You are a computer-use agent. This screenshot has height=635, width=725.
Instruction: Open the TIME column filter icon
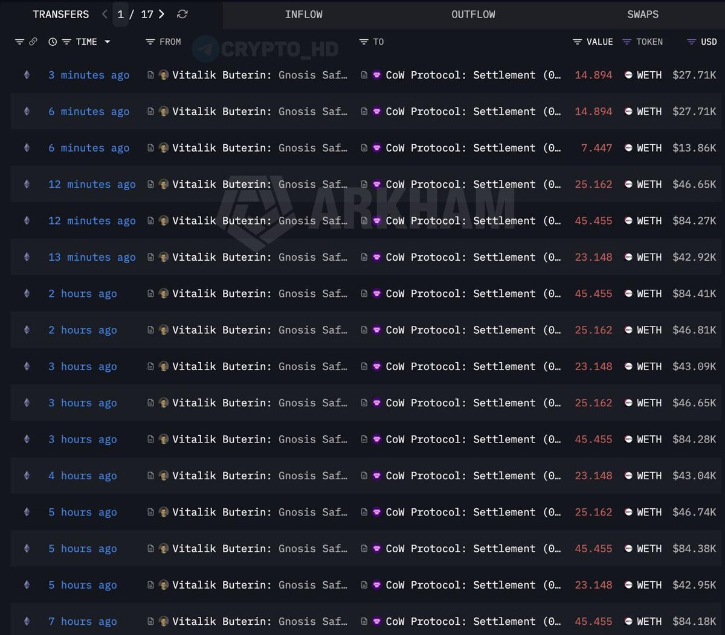point(66,42)
